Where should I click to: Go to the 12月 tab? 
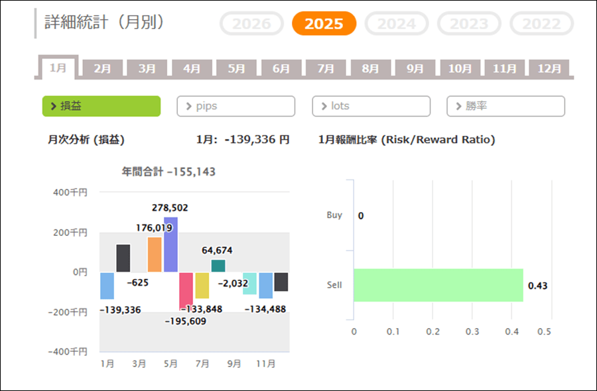click(x=549, y=68)
